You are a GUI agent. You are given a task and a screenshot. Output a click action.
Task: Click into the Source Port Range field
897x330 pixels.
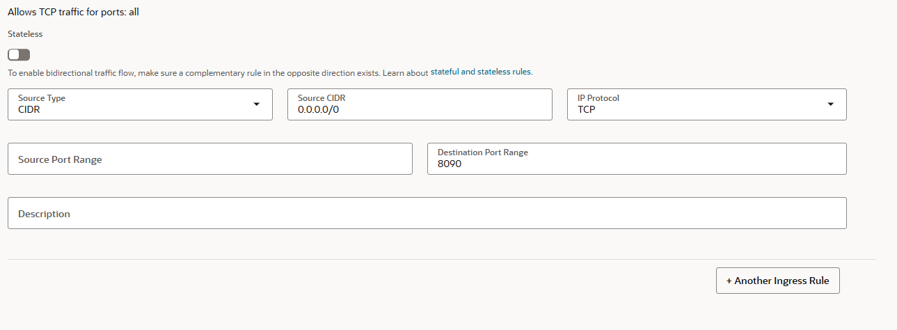(209, 159)
